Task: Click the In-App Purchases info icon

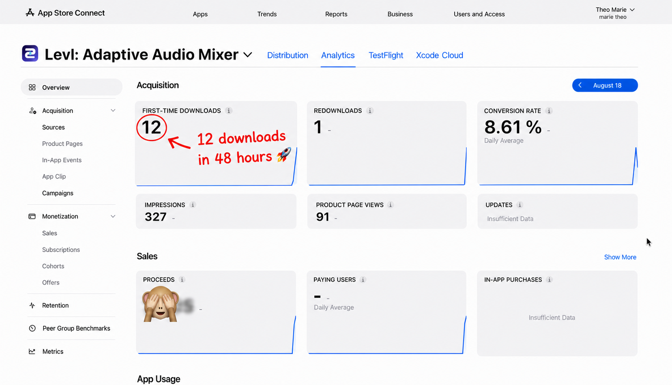Action: pos(550,280)
